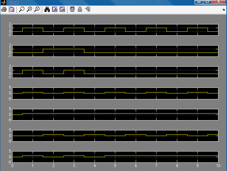Viewport: 227px width, 171px height.
Task: Click the third plot with two pulses
Action: click(x=115, y=72)
